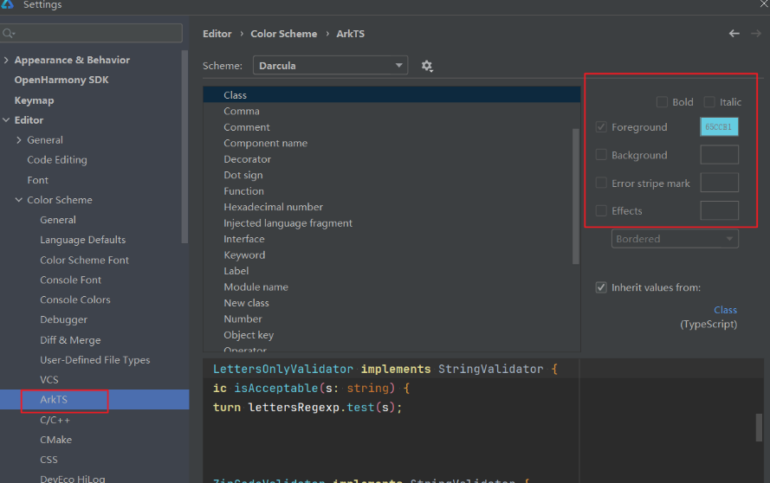Toggle the Inherit values from checkbox

(x=601, y=287)
